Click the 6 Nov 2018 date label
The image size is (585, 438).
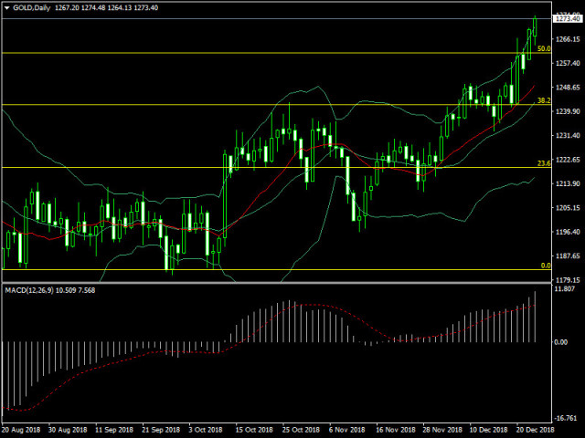346,430
